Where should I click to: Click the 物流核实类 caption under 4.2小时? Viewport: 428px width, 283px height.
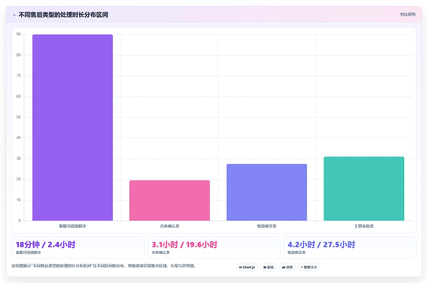[296, 253]
